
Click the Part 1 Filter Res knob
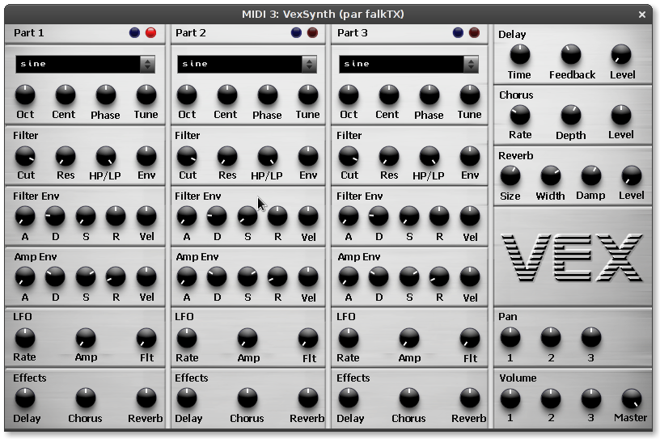click(x=66, y=156)
